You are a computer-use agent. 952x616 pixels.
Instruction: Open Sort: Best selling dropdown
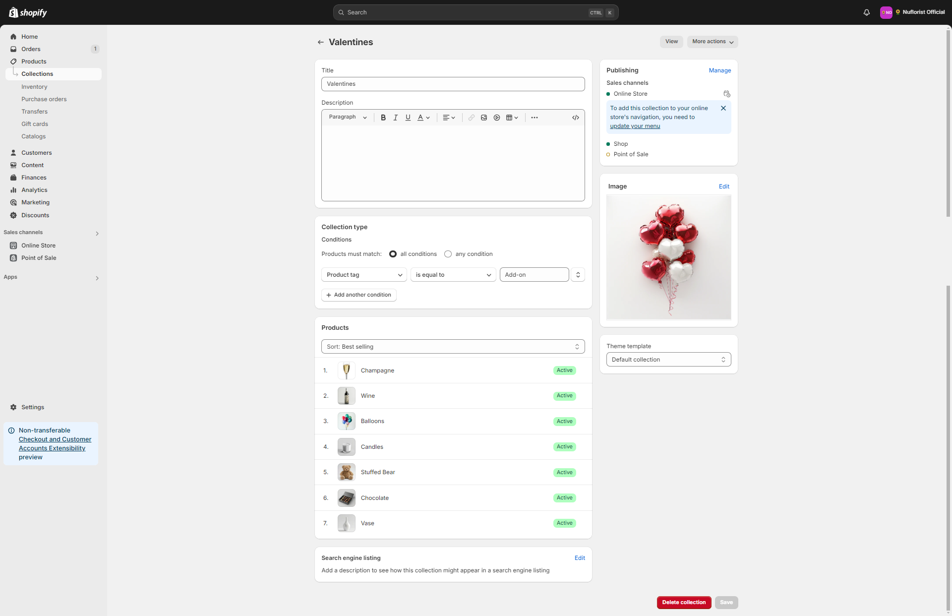pyautogui.click(x=452, y=347)
